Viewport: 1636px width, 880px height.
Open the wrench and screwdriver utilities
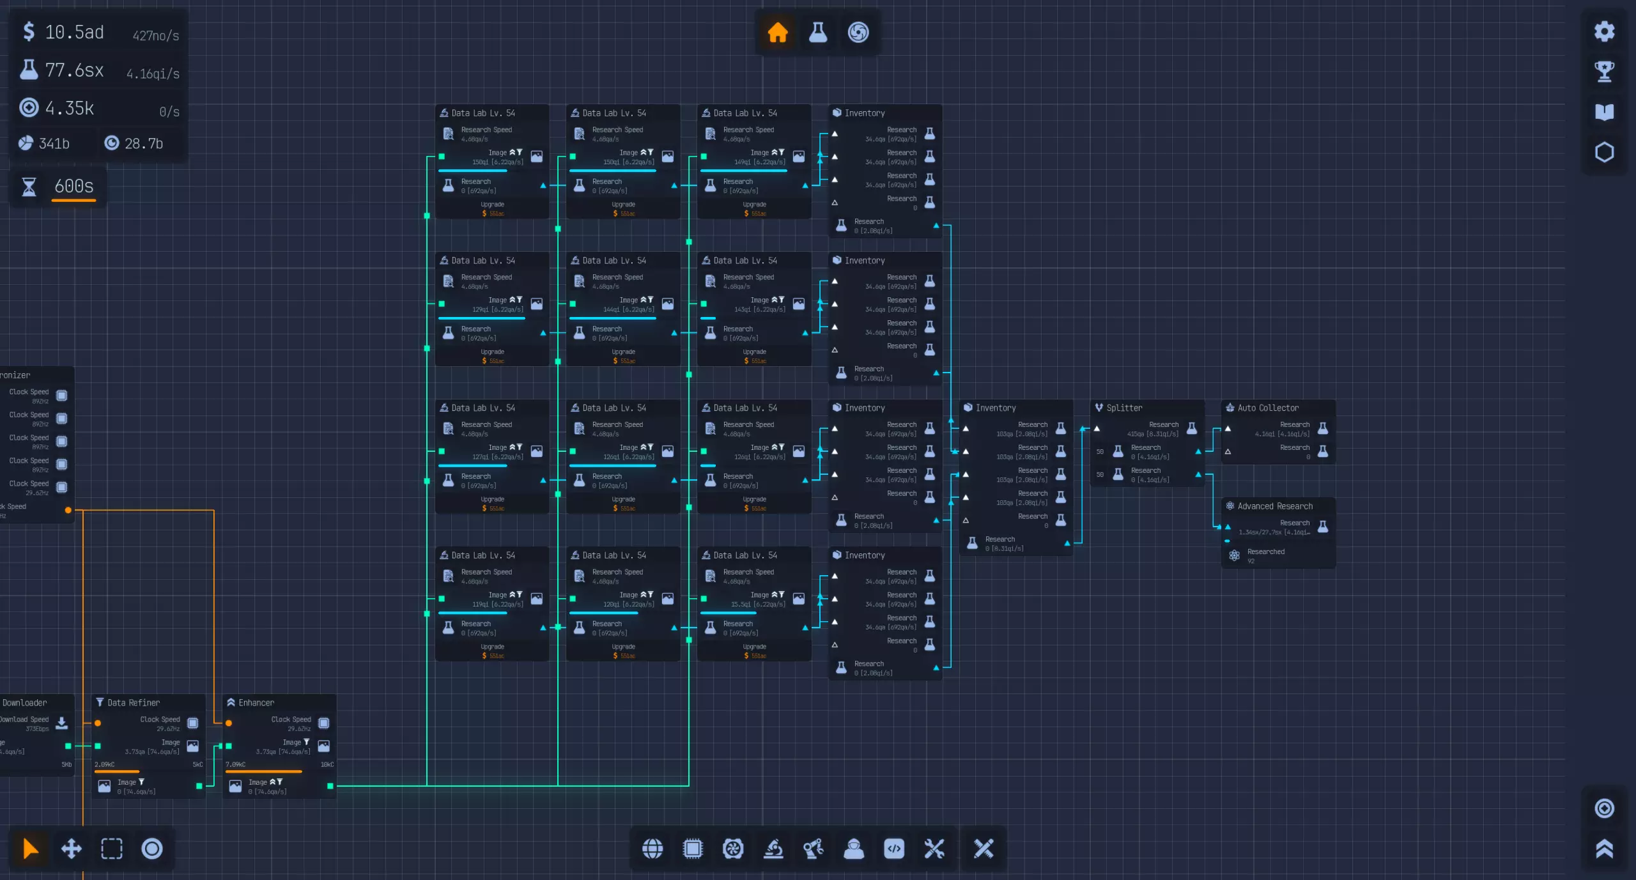pyautogui.click(x=934, y=849)
